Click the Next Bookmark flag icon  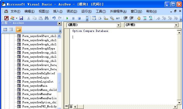click(164, 18)
